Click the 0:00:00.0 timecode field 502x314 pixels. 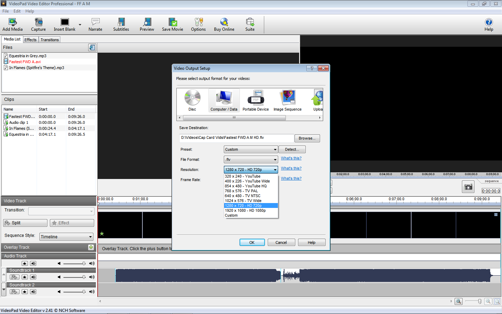point(491,191)
